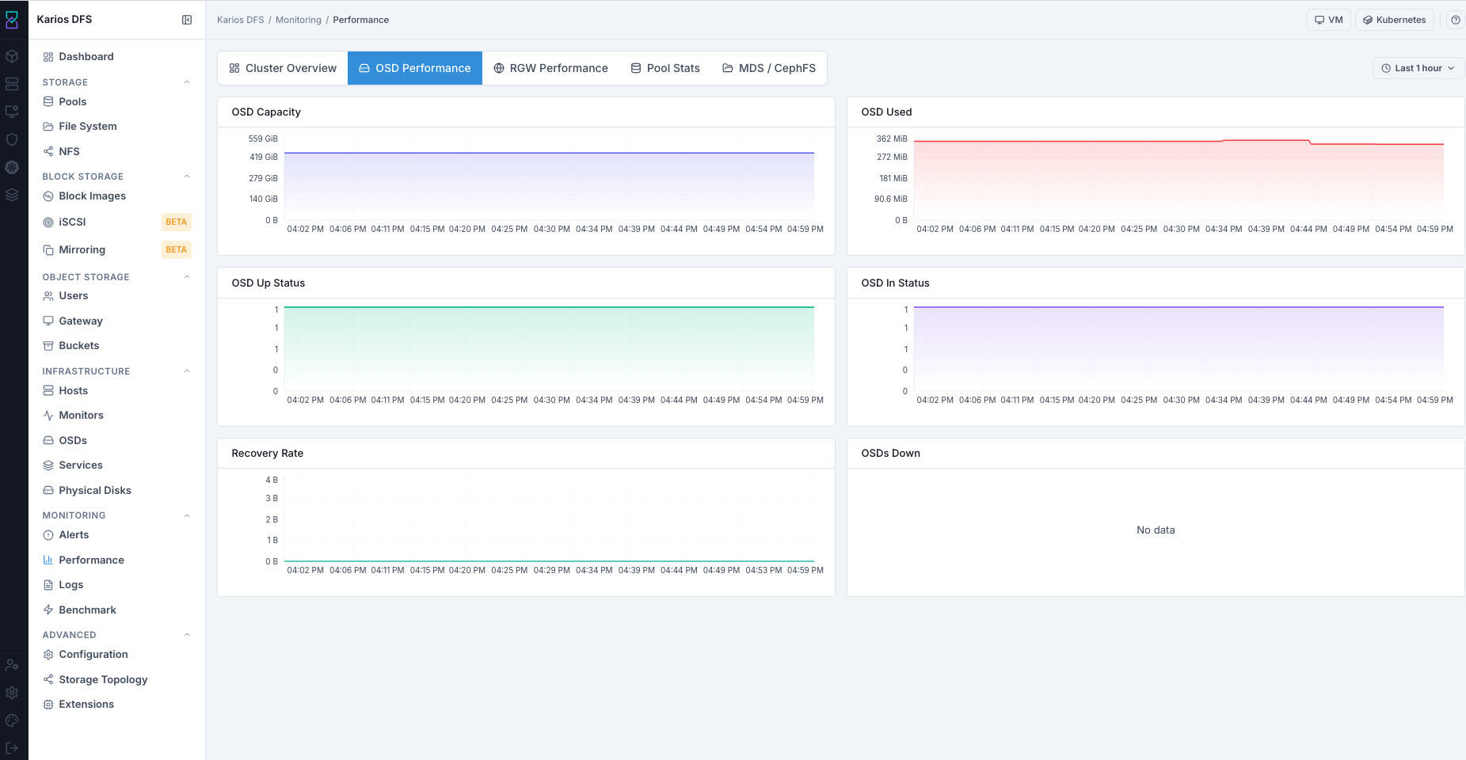Select the OSD Performance tab
This screenshot has height=760, width=1466.
click(415, 68)
